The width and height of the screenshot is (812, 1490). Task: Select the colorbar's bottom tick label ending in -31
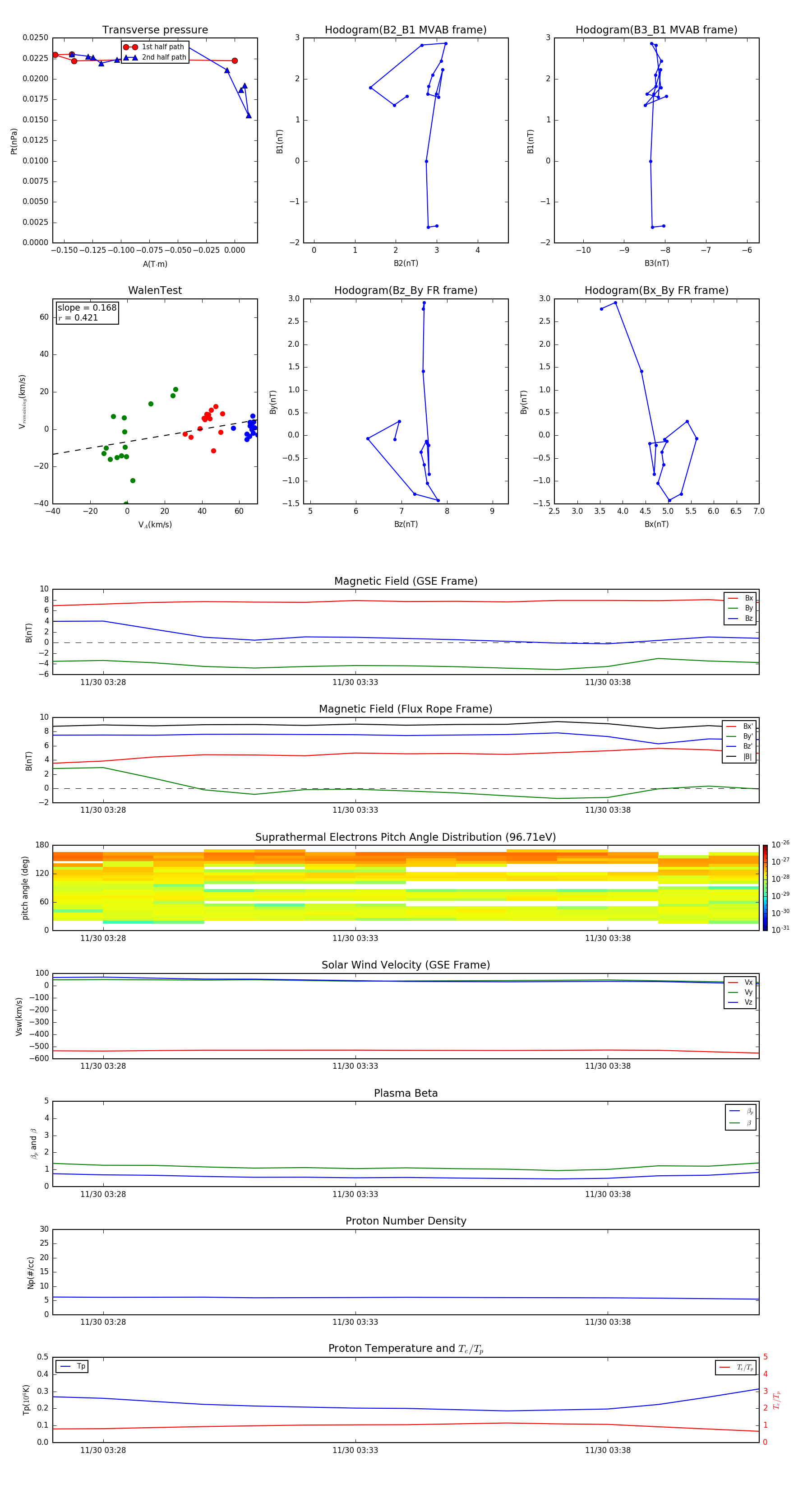pyautogui.click(x=780, y=930)
